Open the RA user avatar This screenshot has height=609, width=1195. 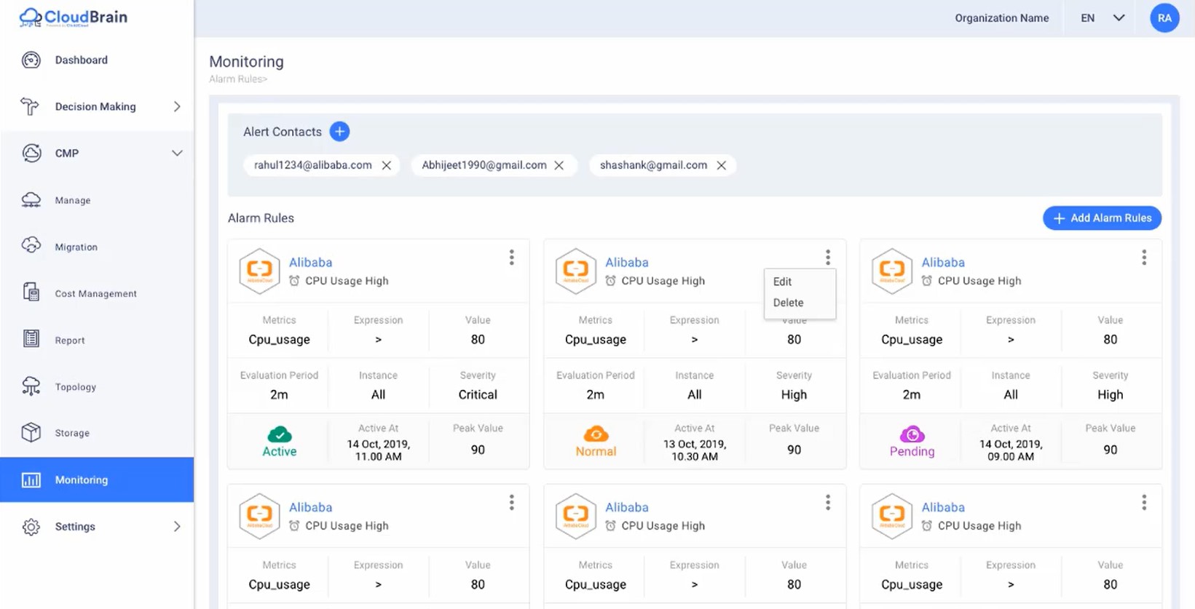(x=1164, y=18)
